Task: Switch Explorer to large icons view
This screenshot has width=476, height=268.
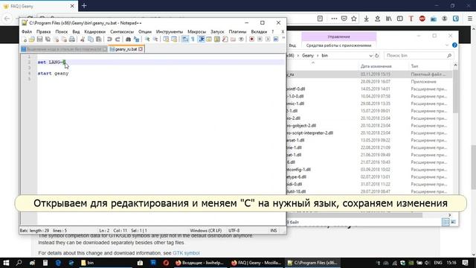Action: pyautogui.click(x=453, y=223)
